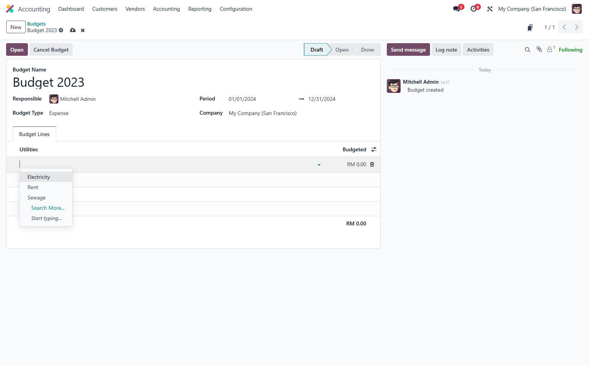Save record with cloud upload icon
589x366 pixels.
click(x=73, y=30)
